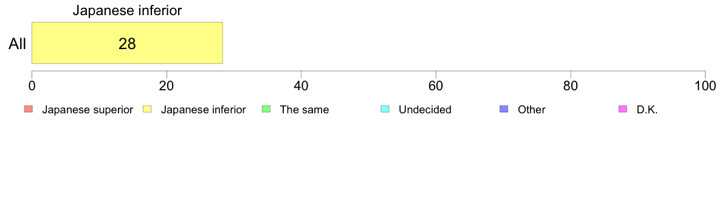Click 'The same' legend label
722x223 pixels.
(x=304, y=110)
